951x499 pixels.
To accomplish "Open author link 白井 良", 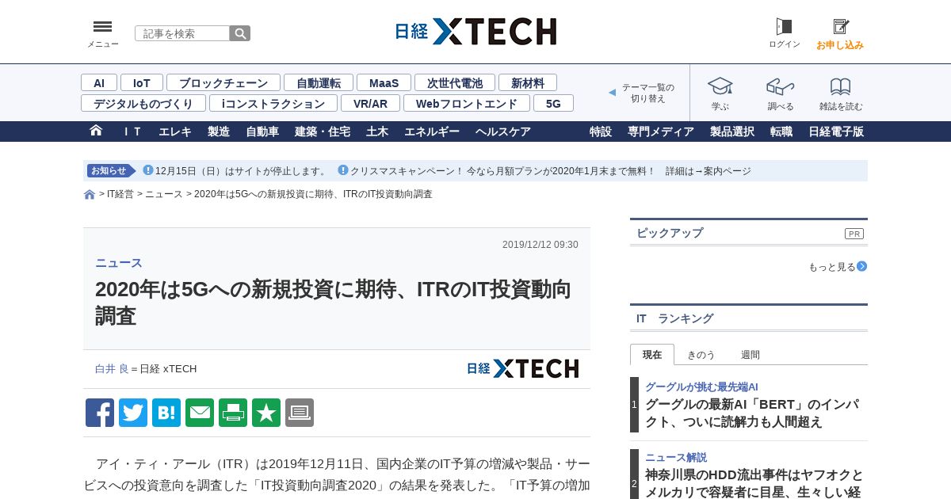I will (x=112, y=368).
